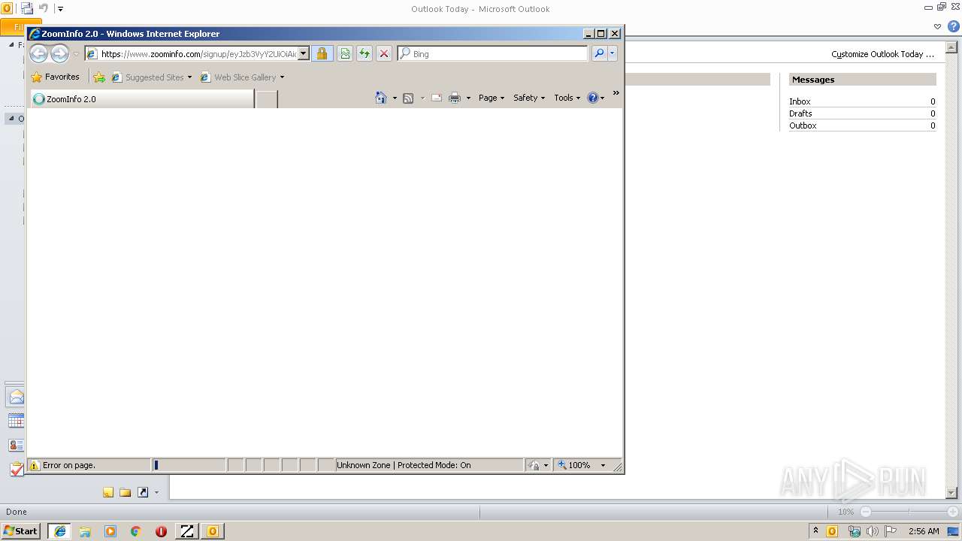Expand the address bar URL history dropdown
962x541 pixels.
[x=304, y=54]
